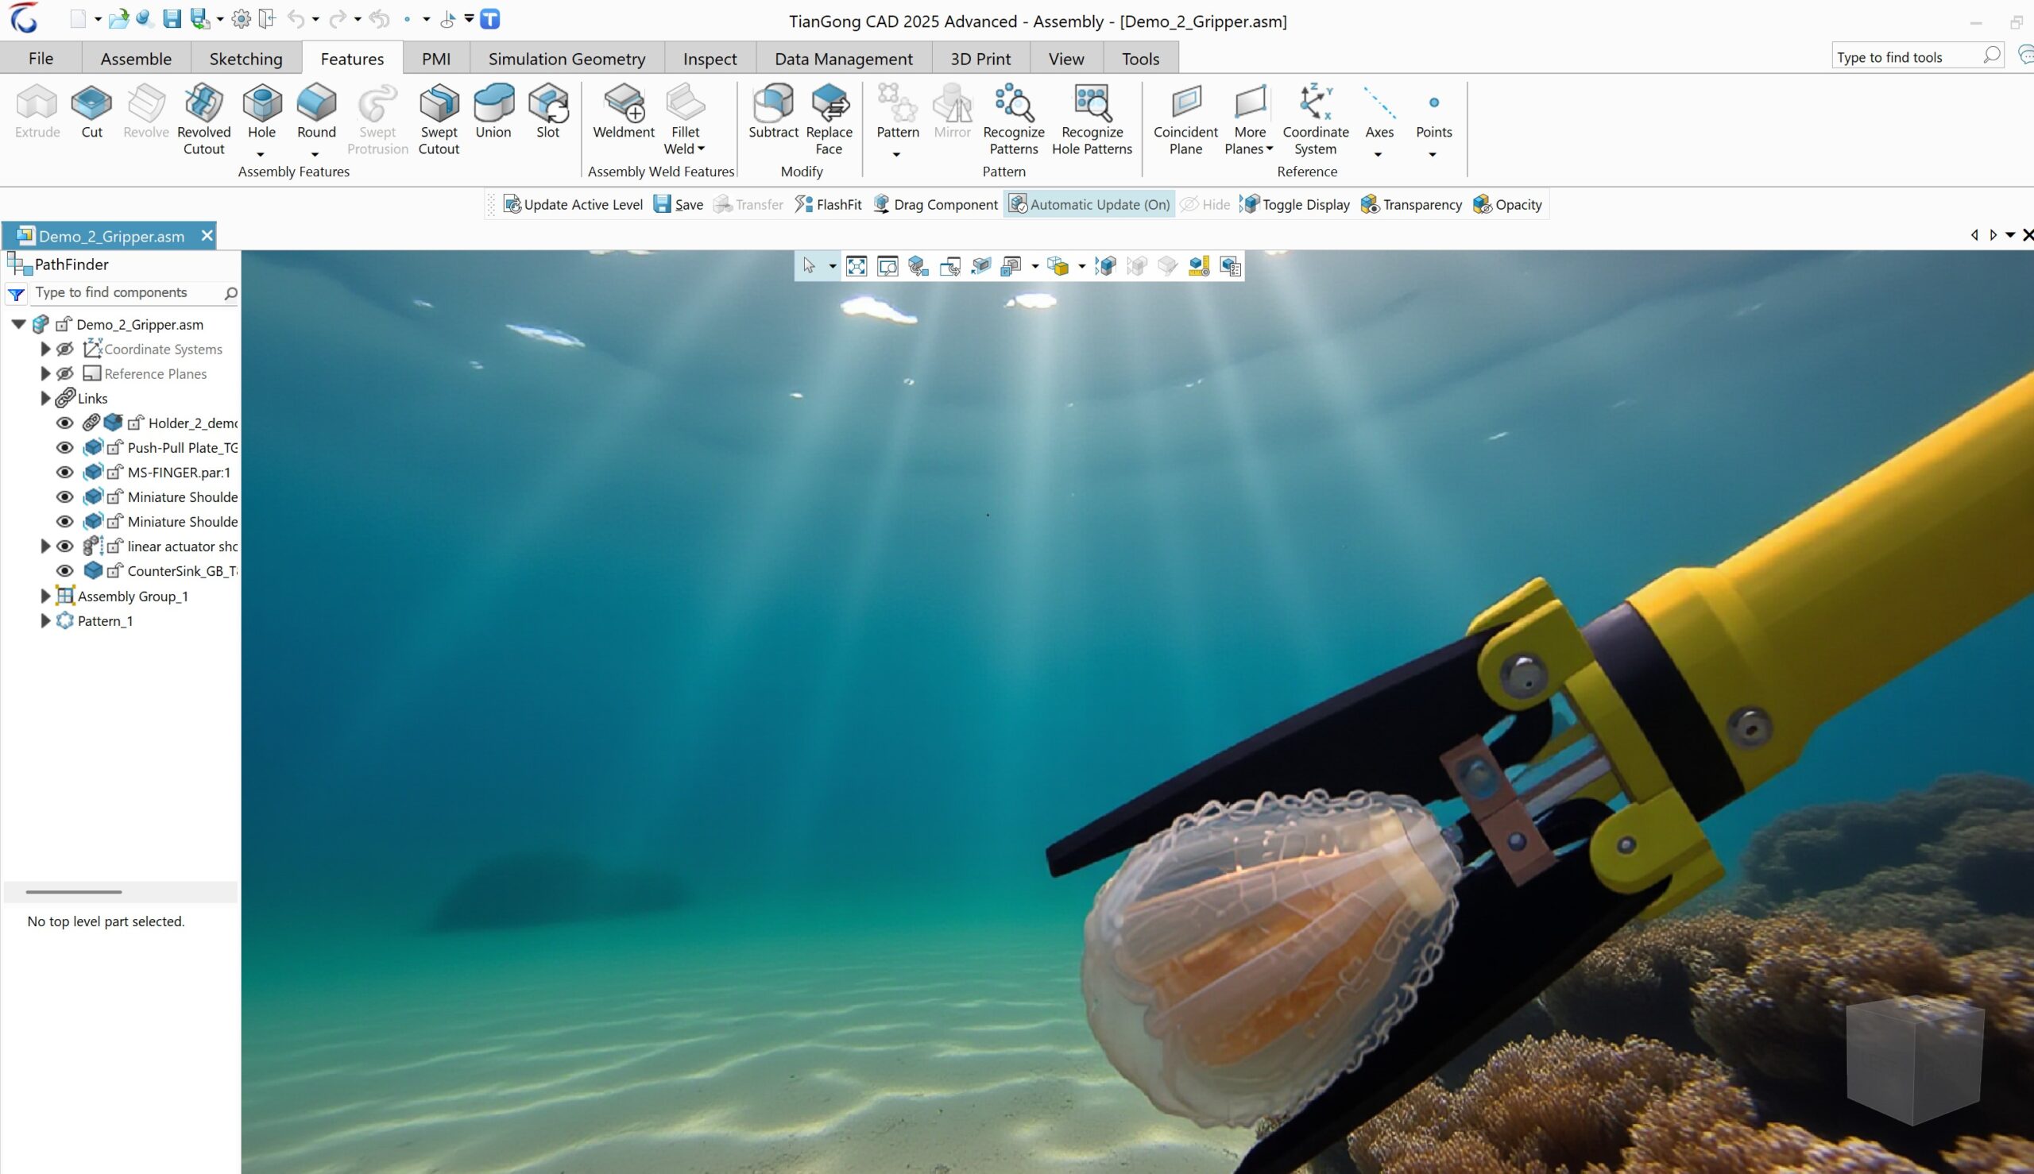Image resolution: width=2034 pixels, height=1174 pixels.
Task: Hide the CounterSink_GB component
Action: (x=64, y=571)
